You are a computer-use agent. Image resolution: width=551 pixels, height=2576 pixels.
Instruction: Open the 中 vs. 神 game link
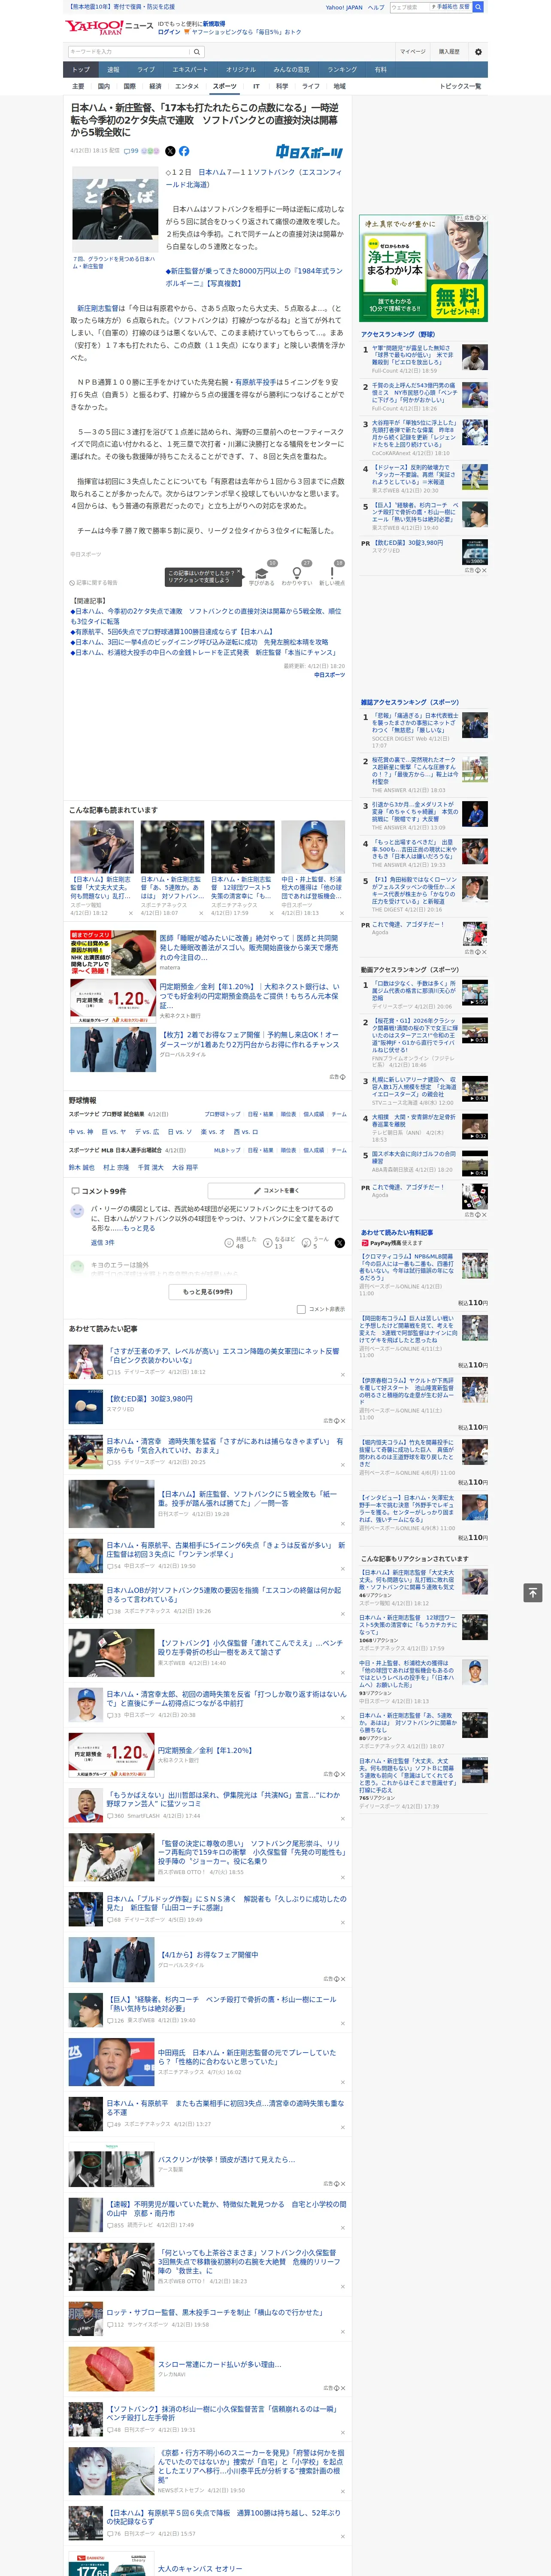point(81,1132)
